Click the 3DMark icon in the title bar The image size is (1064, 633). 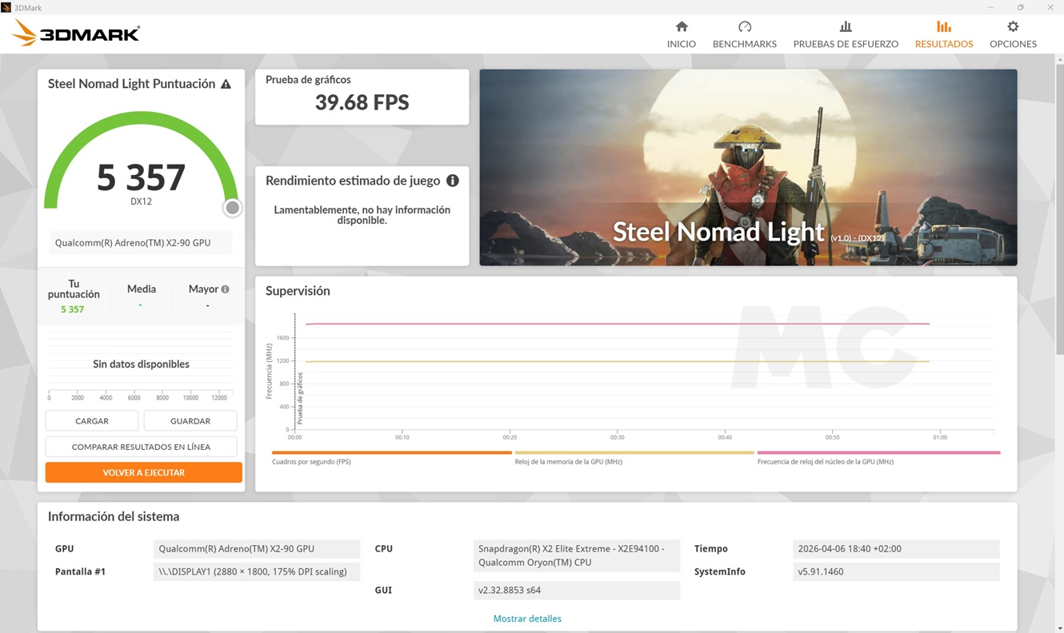pos(8,7)
